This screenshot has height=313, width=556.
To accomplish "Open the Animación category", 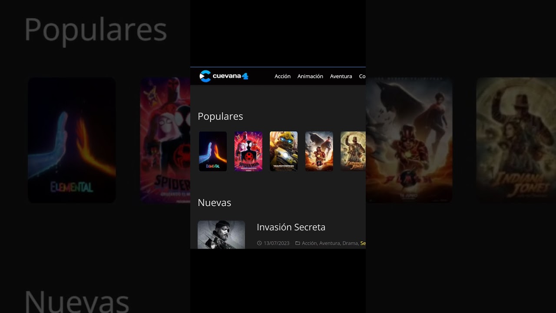I will 310,76.
